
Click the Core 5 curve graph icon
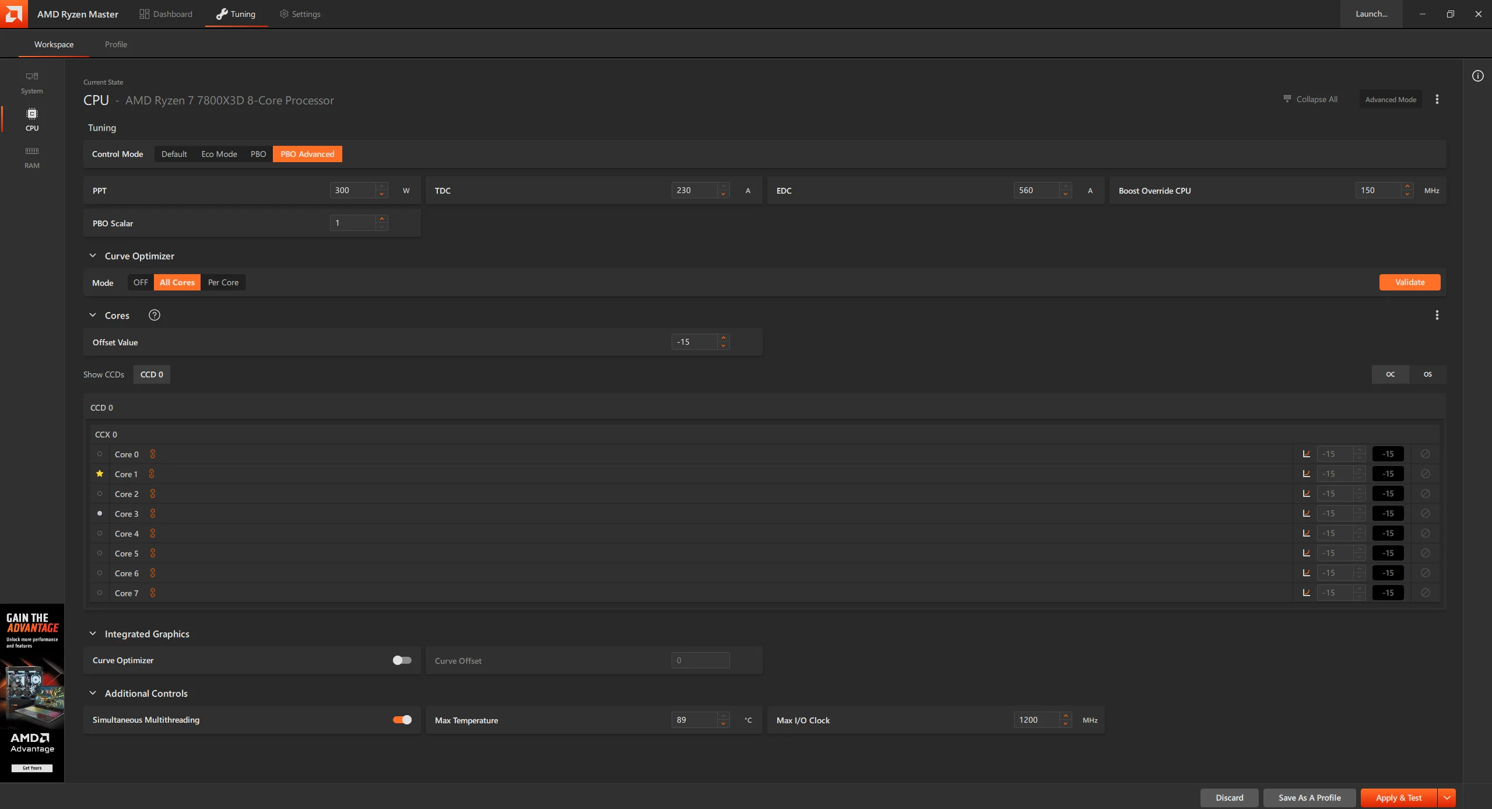[x=1307, y=553]
